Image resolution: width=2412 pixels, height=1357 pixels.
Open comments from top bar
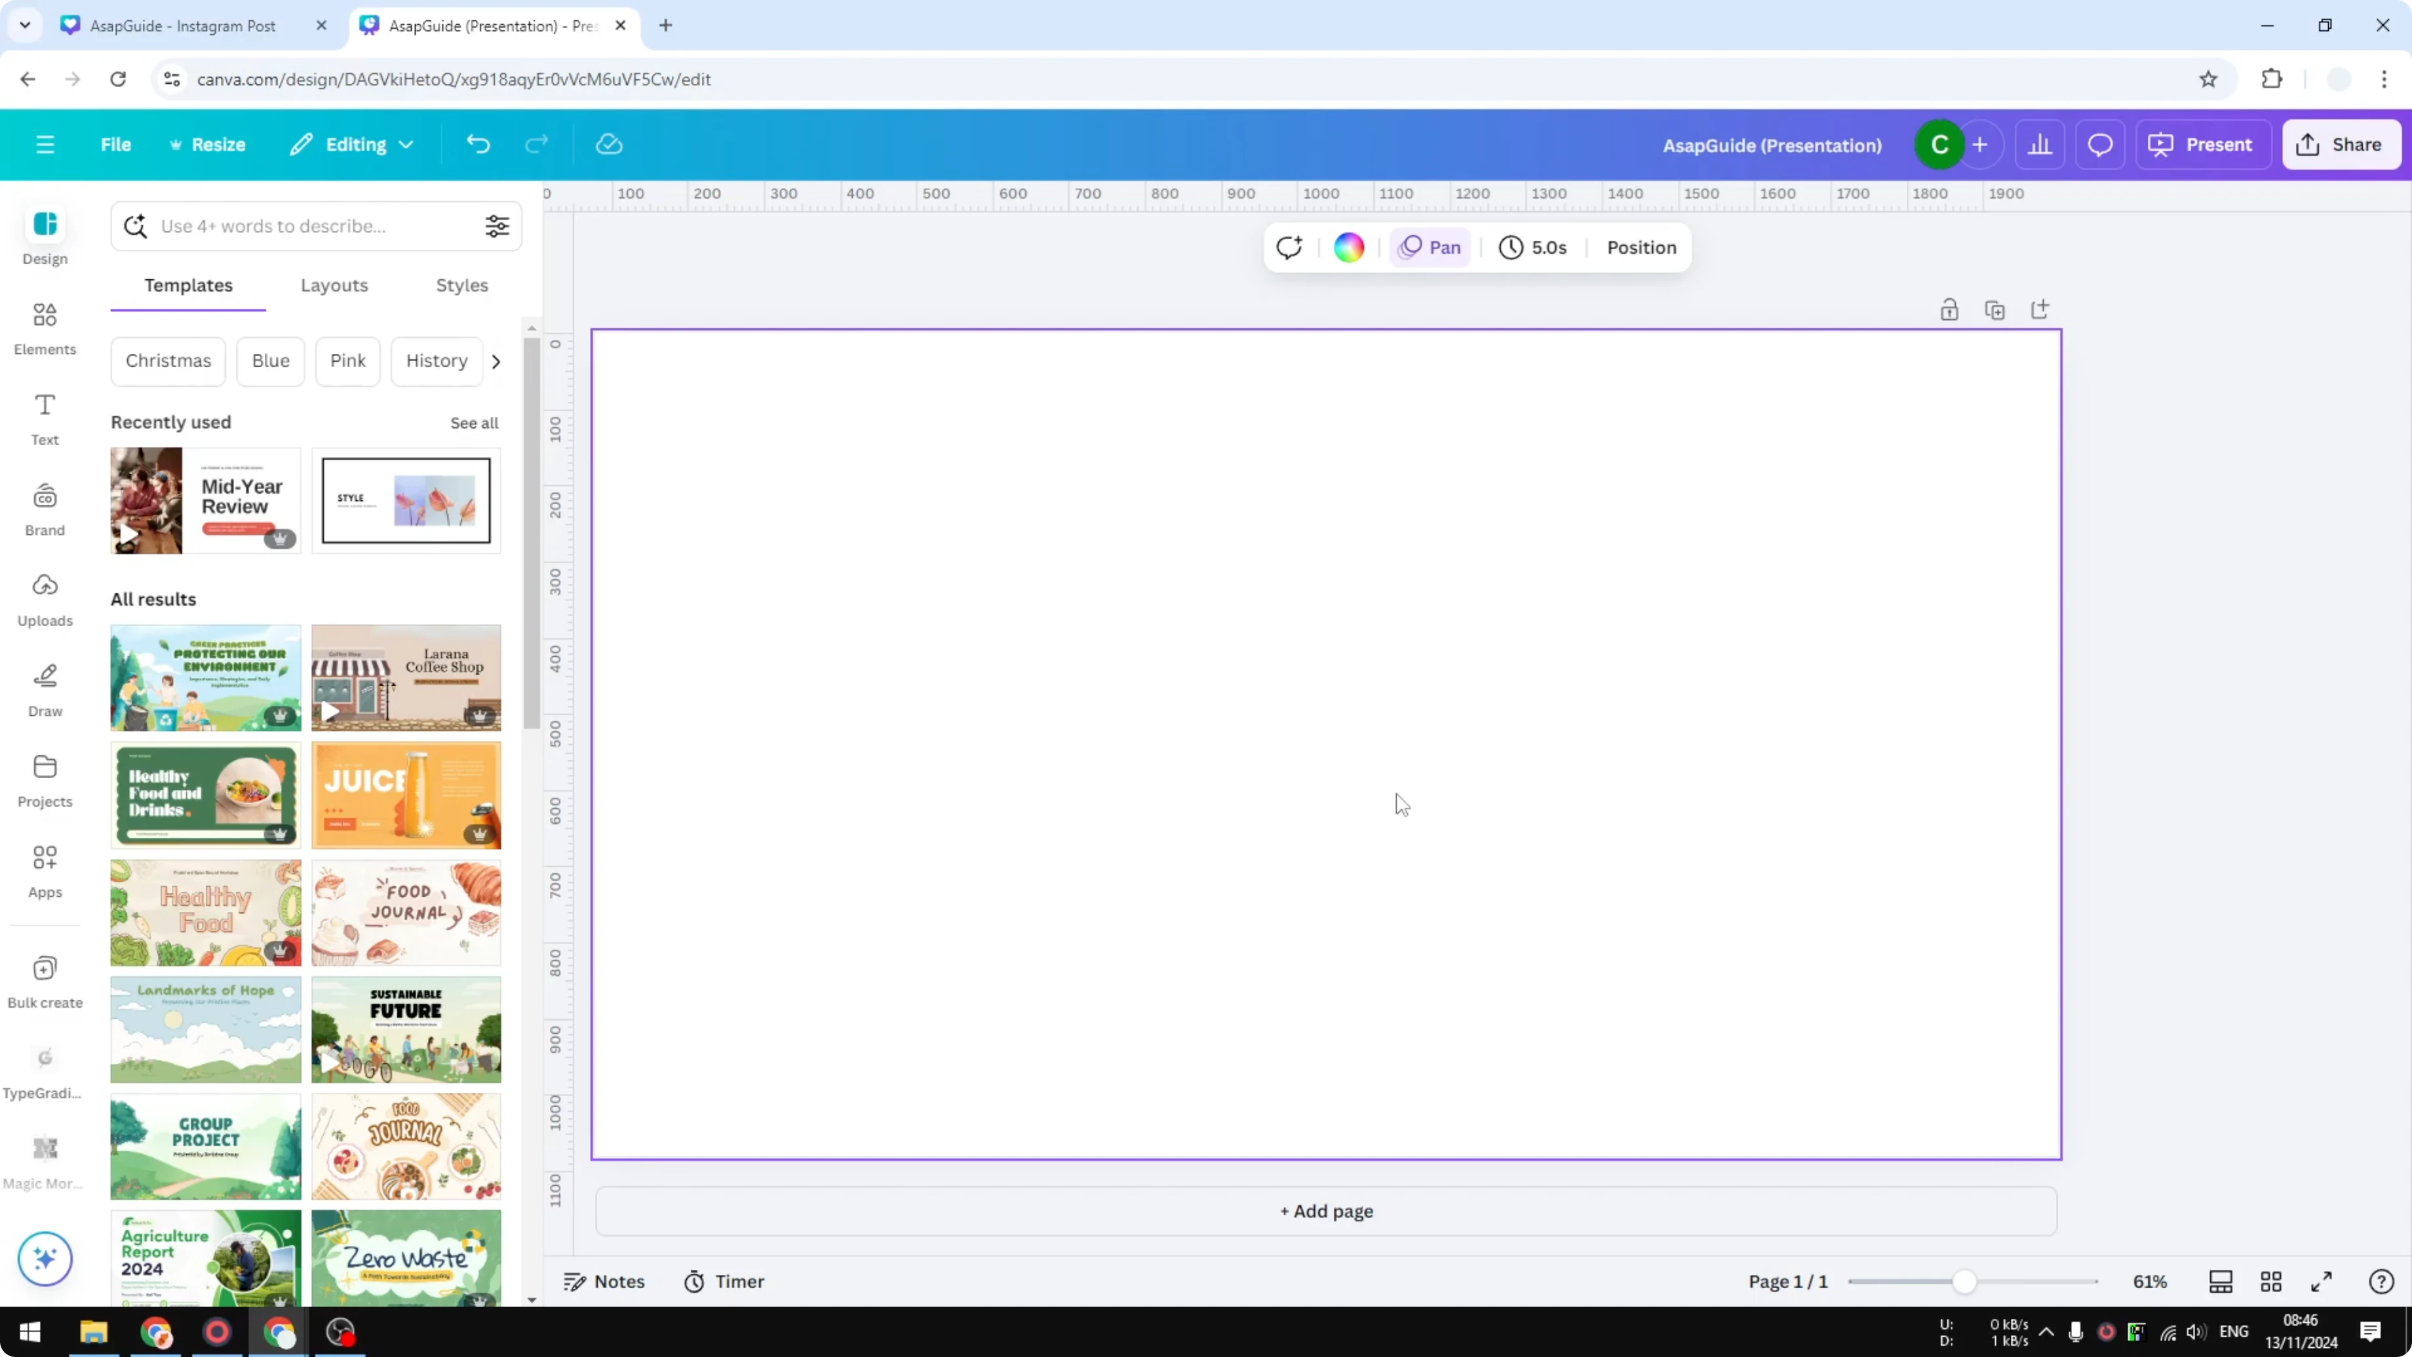coord(2099,144)
